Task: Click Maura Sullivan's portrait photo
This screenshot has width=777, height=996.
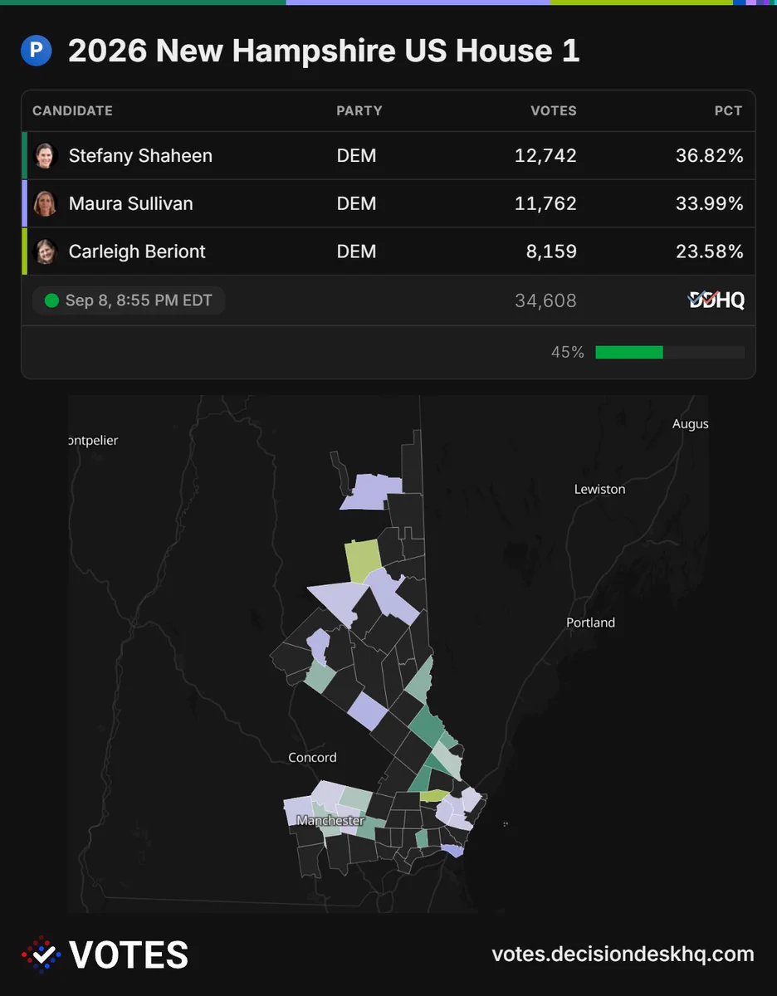Action: (45, 203)
